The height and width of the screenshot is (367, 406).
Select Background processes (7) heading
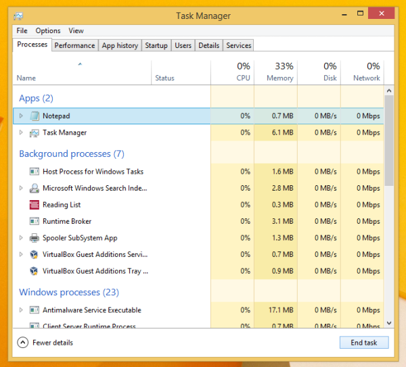[72, 154]
